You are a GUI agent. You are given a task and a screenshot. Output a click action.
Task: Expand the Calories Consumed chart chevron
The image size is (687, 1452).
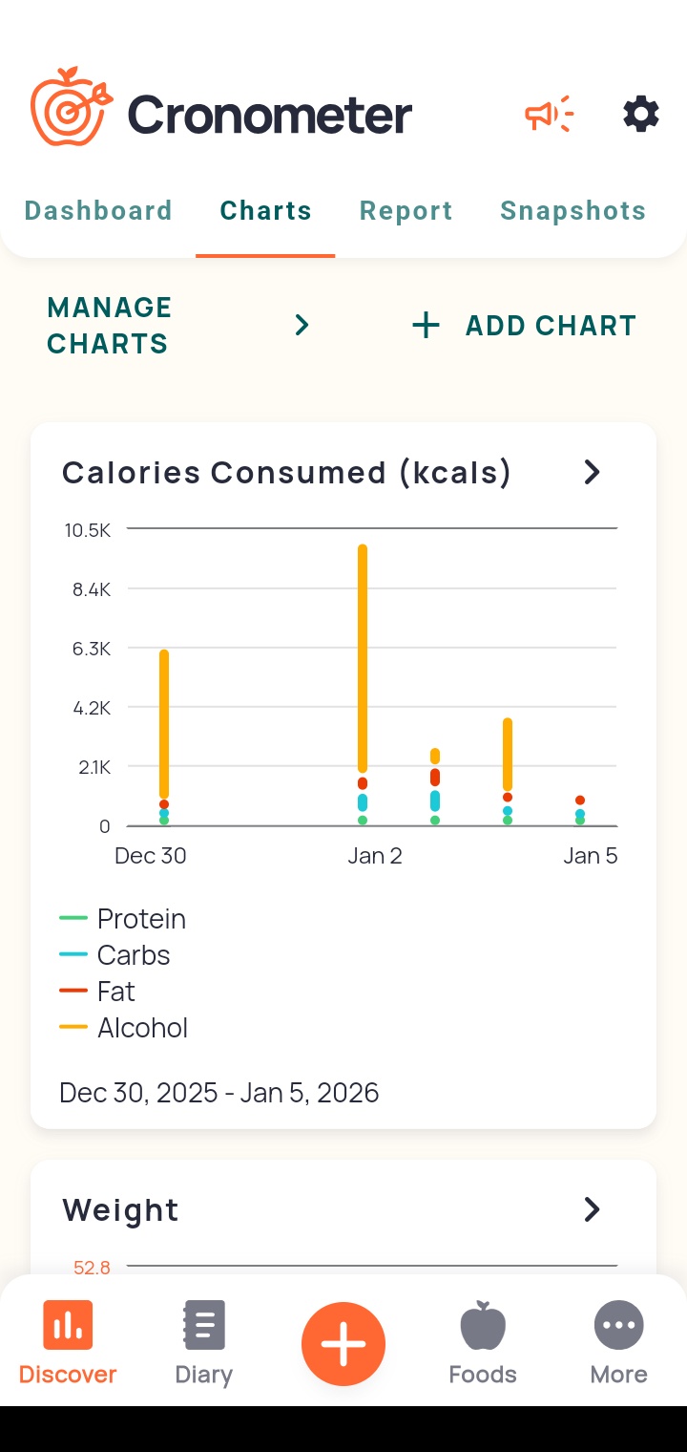point(592,472)
